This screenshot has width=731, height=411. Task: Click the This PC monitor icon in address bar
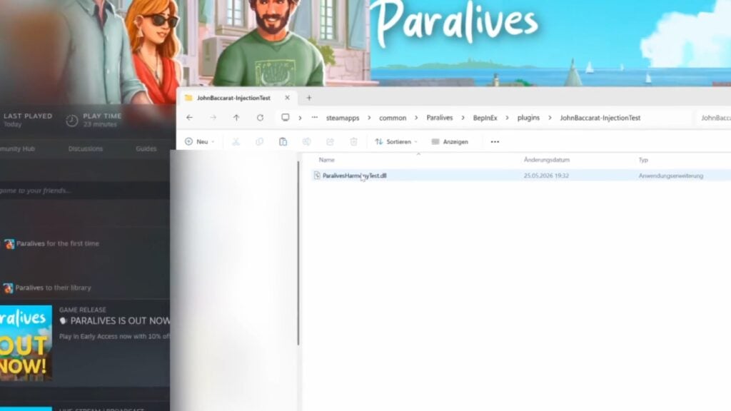point(286,118)
